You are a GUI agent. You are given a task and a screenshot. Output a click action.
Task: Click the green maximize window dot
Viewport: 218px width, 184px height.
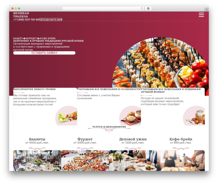[x=19, y=8]
